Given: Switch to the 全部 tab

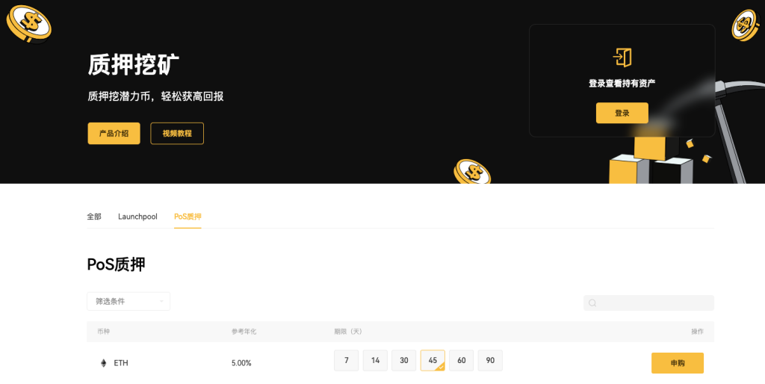Looking at the screenshot, I should point(94,217).
